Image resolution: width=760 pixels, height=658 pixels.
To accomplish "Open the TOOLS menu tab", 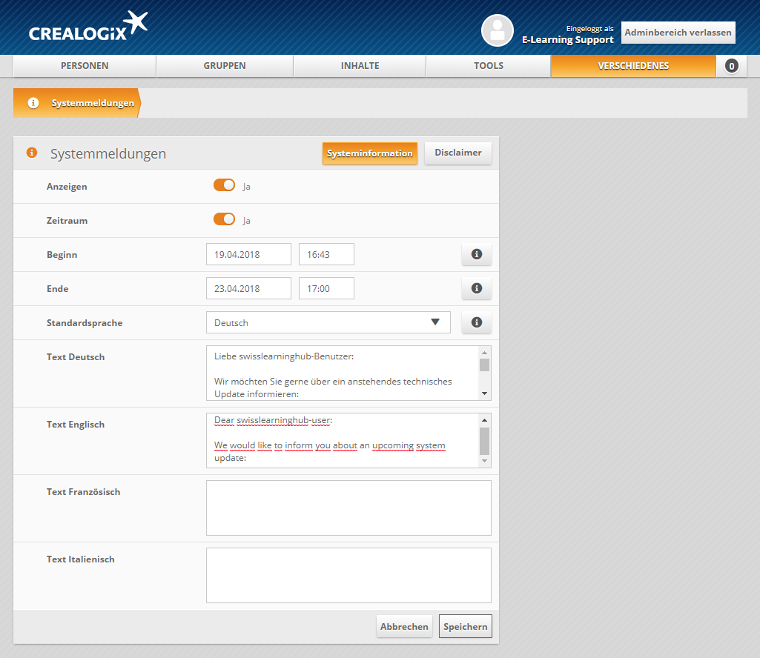I will pyautogui.click(x=489, y=66).
